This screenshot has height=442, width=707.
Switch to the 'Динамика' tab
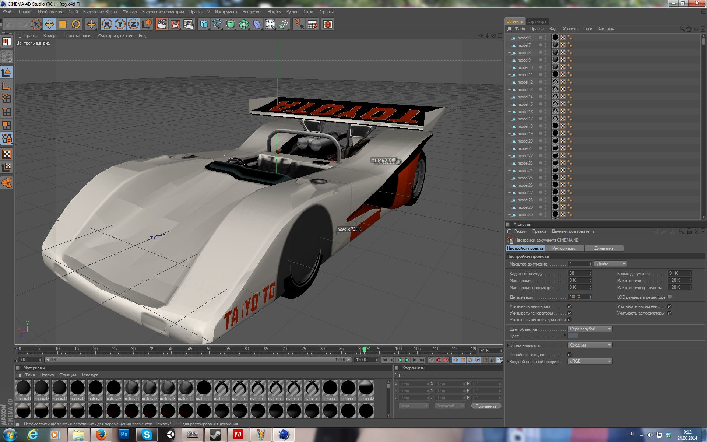(604, 248)
